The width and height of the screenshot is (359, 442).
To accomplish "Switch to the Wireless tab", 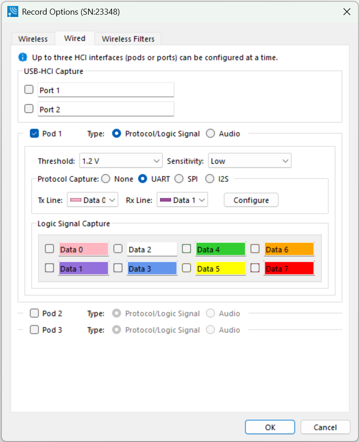I will pos(33,38).
